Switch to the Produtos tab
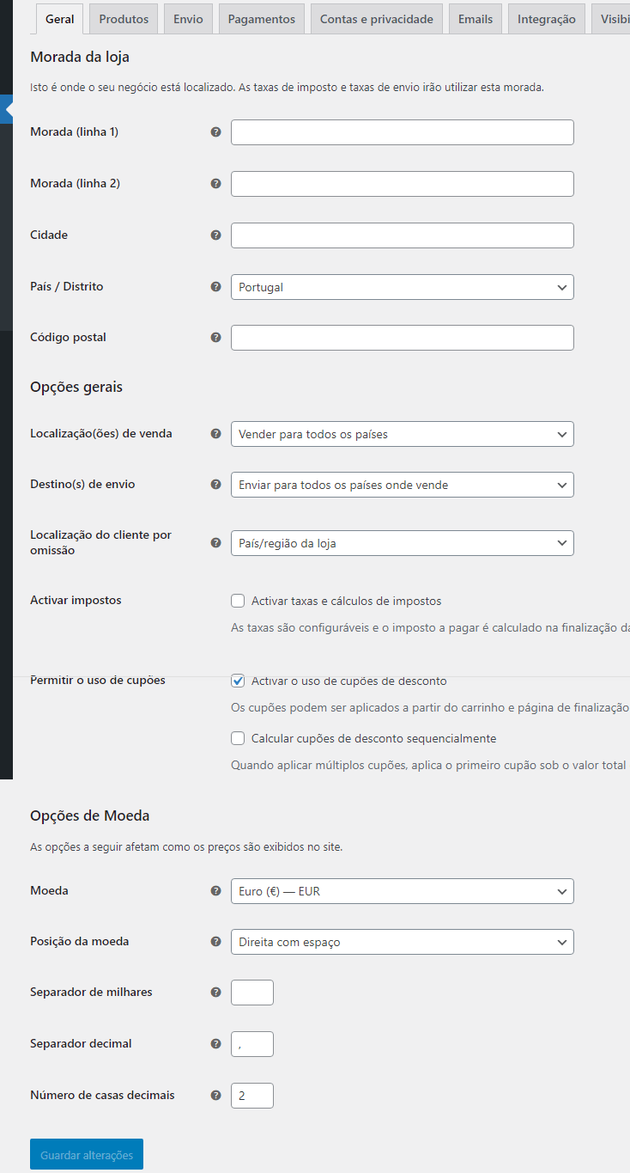This screenshot has height=1173, width=630. (123, 18)
